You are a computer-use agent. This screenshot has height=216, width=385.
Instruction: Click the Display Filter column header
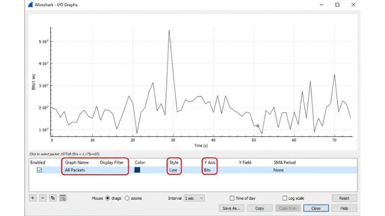point(112,162)
